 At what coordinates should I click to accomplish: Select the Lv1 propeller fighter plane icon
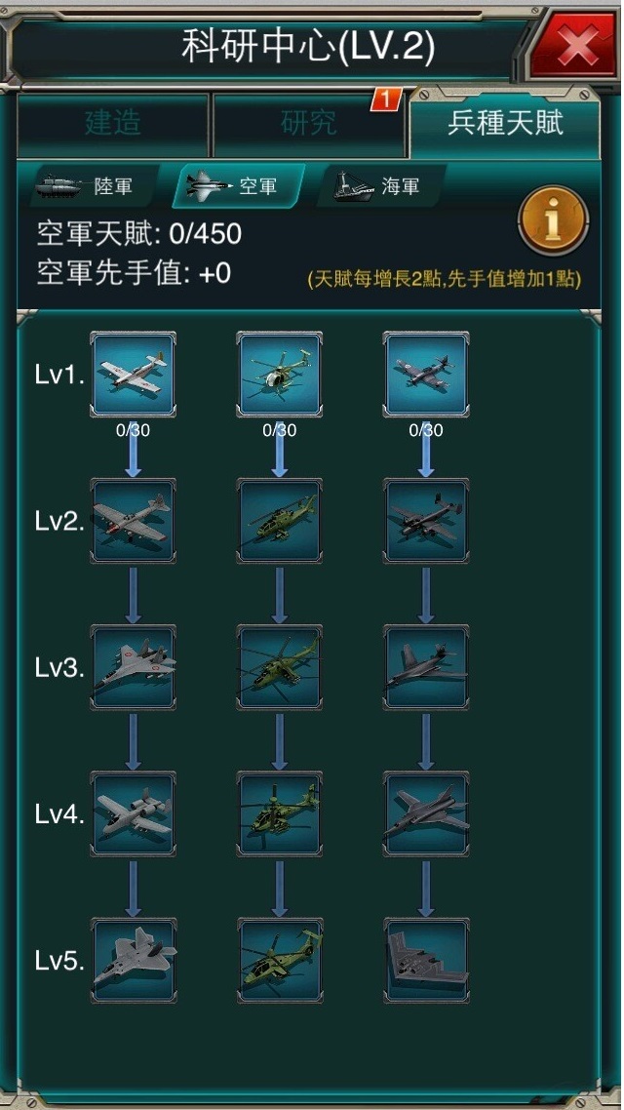point(133,375)
